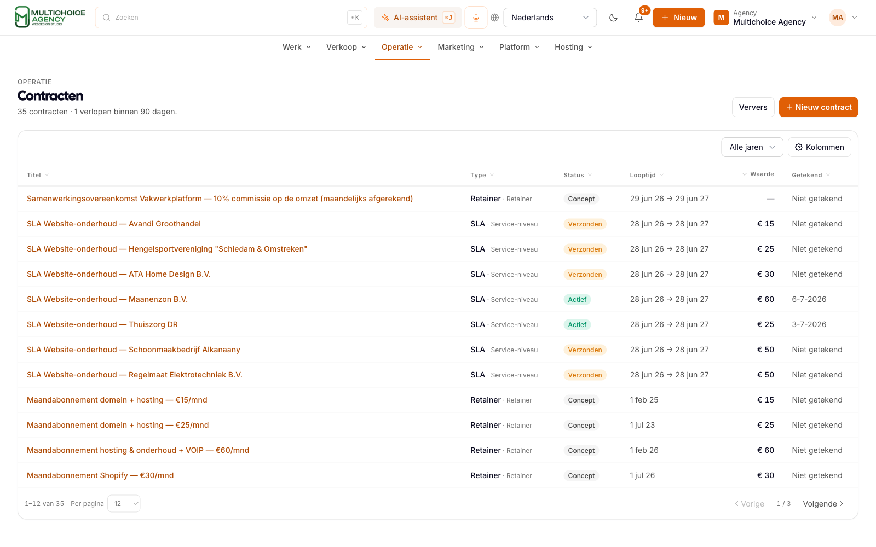Sort by the Looptijd column header
The image size is (876, 547).
click(647, 175)
